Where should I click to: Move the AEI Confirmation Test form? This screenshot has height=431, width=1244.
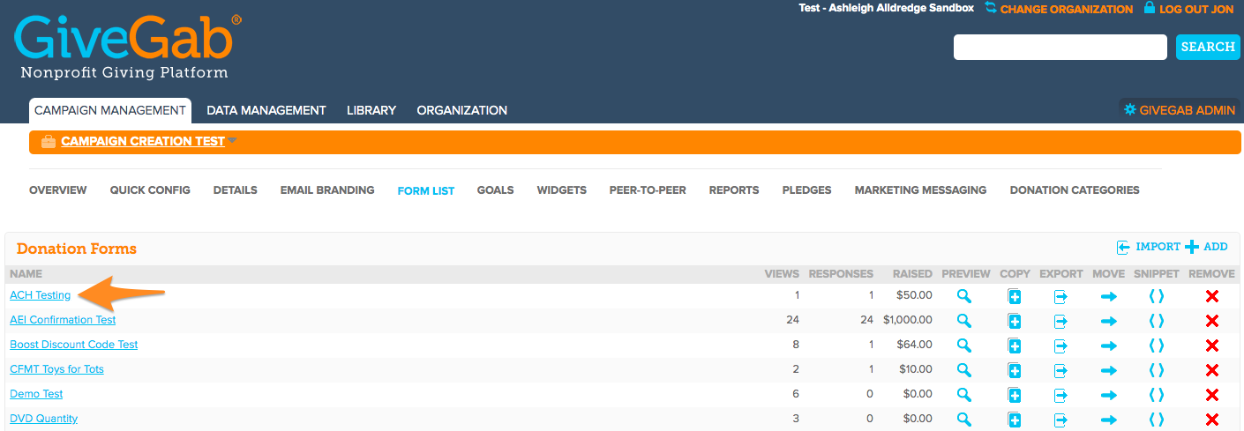coord(1108,322)
